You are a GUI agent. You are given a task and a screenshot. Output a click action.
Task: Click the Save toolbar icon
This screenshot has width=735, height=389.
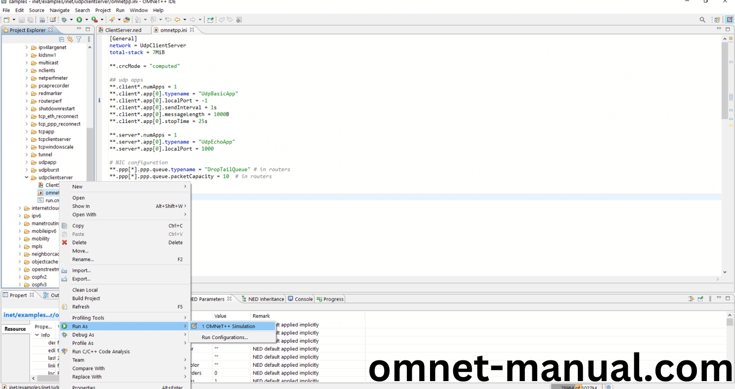22,20
